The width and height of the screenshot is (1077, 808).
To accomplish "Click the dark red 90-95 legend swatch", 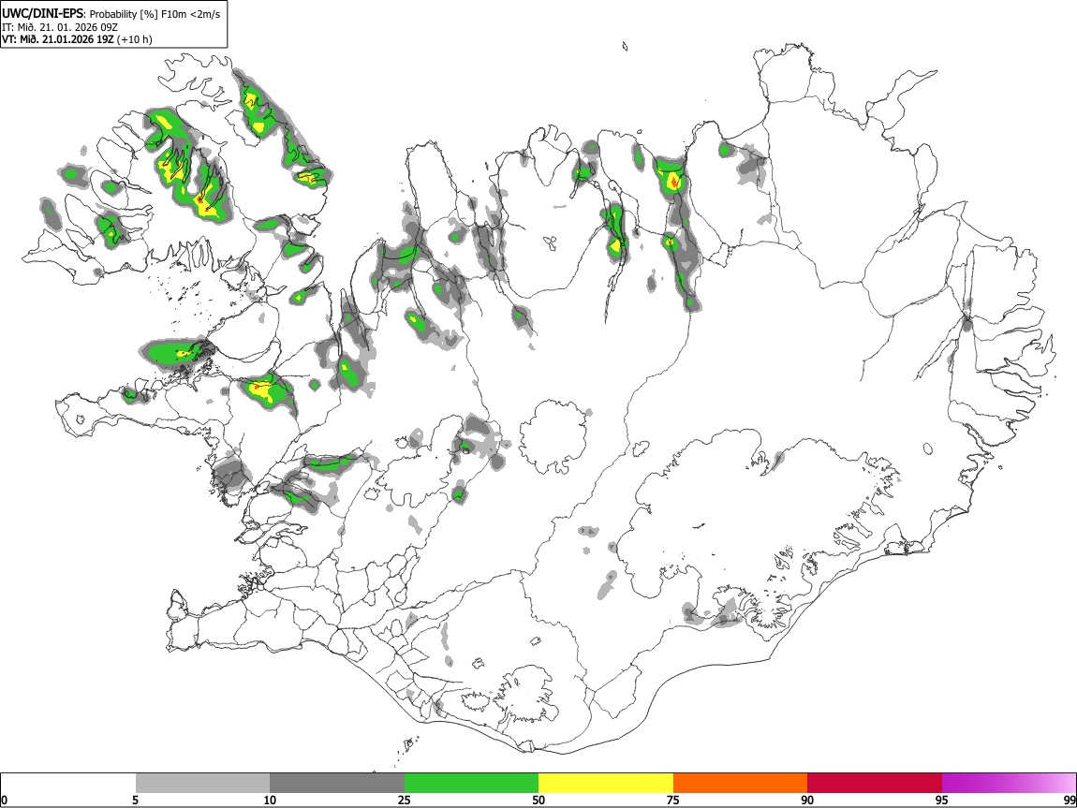I will click(x=875, y=784).
